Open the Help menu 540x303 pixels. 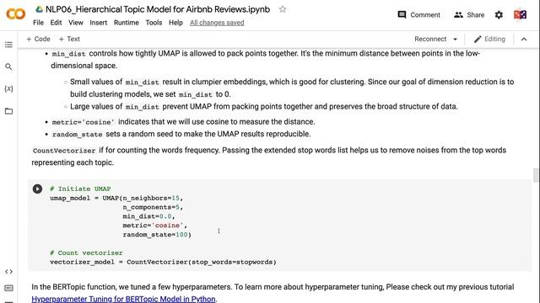(175, 23)
